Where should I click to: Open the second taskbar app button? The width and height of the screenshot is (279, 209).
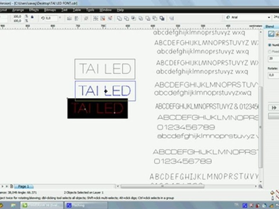[x=86, y=205]
